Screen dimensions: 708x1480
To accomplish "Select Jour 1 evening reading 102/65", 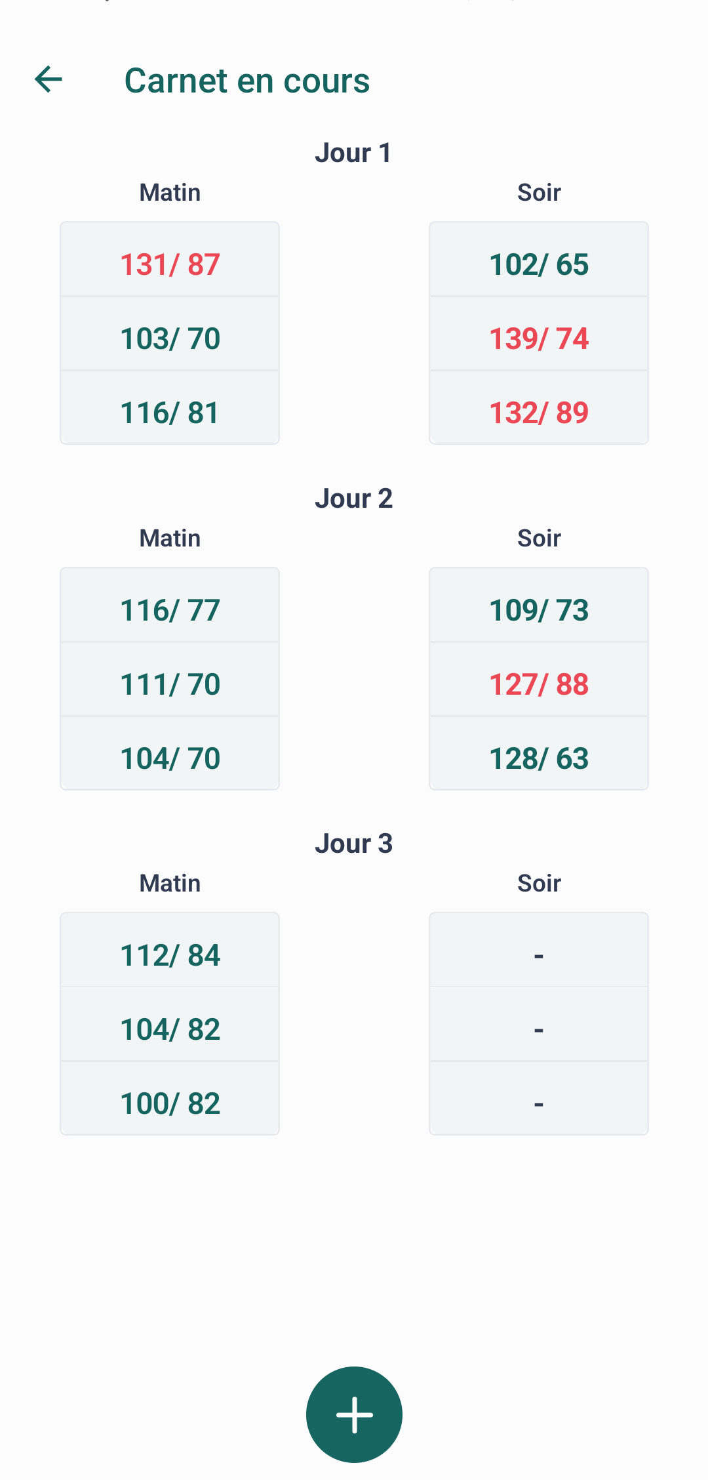I will [539, 260].
